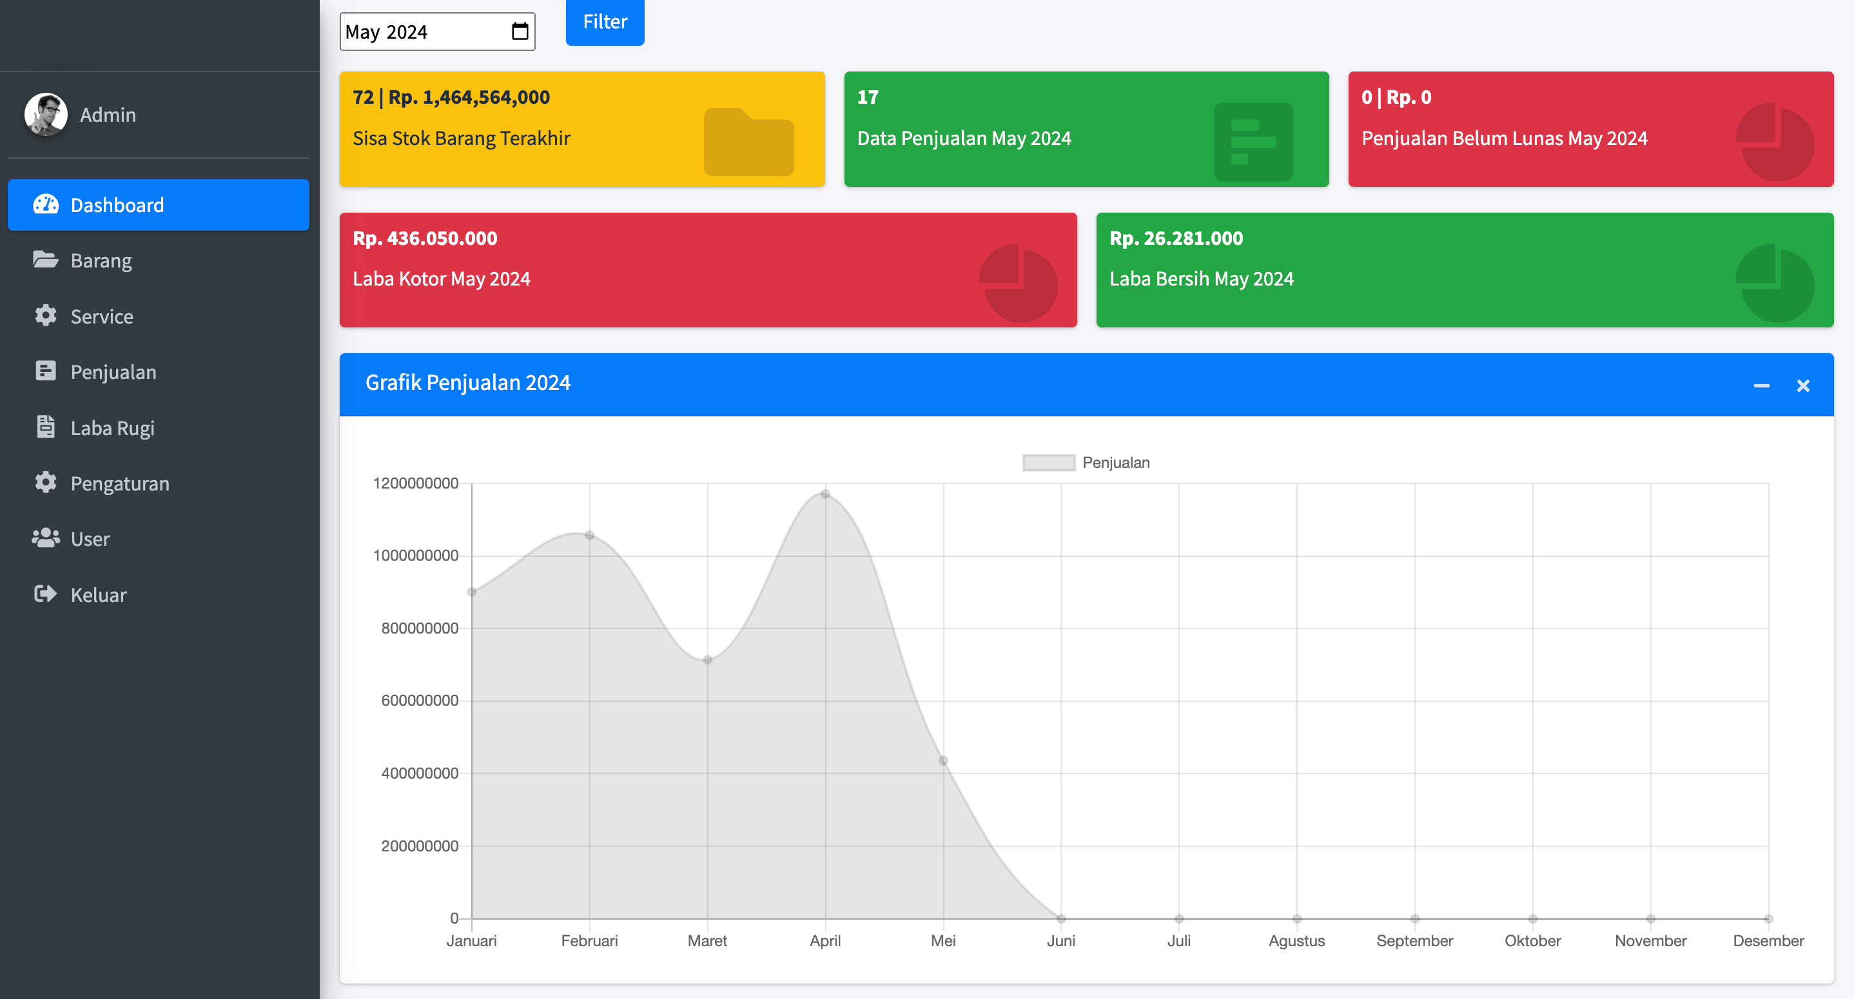1854x999 pixels.
Task: Go to the Pengaturan menu
Action: [x=119, y=483]
